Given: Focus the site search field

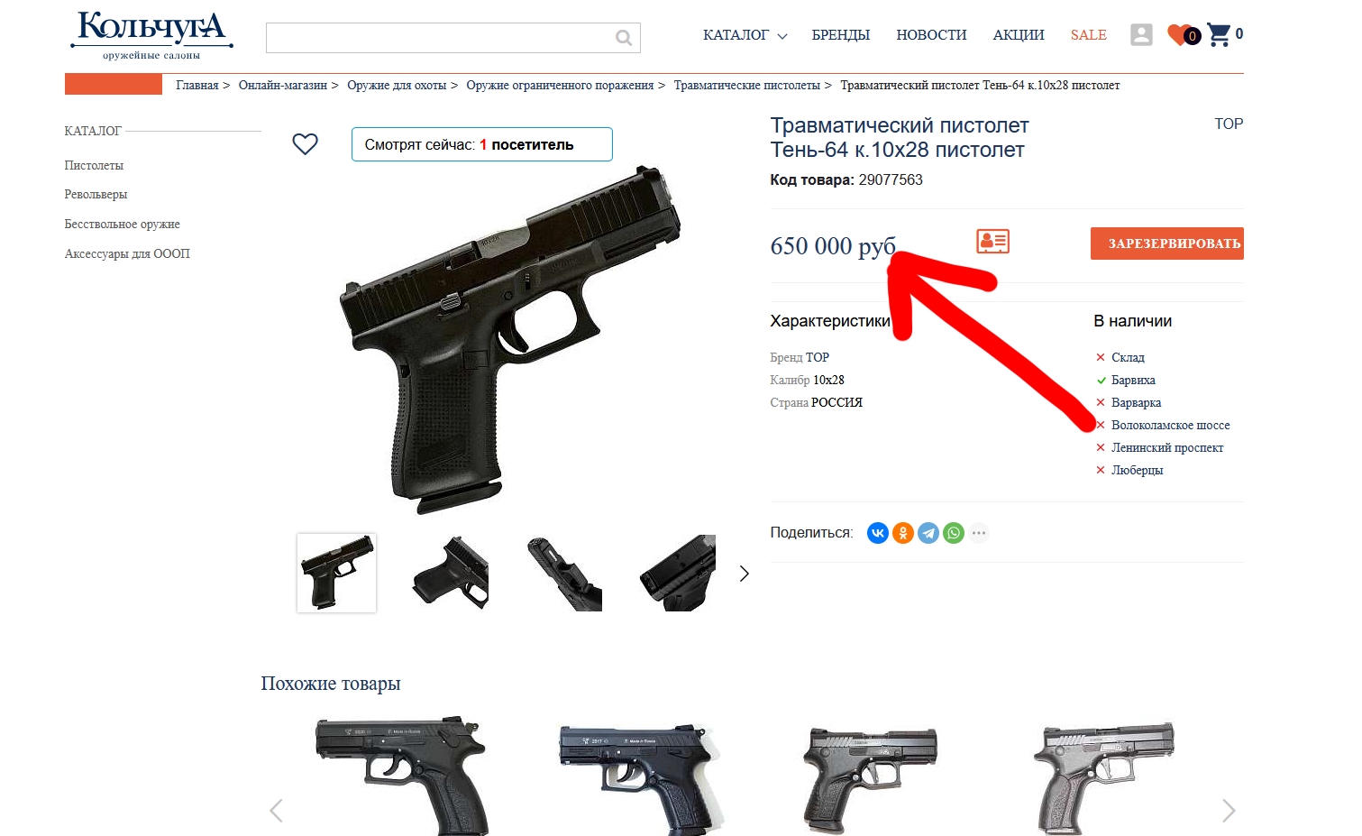Looking at the screenshot, I should pos(440,38).
